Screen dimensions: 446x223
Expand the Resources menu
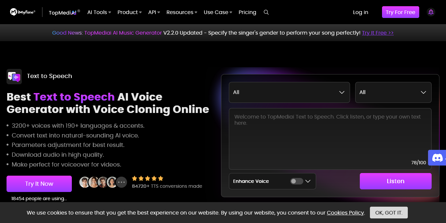pos(182,12)
